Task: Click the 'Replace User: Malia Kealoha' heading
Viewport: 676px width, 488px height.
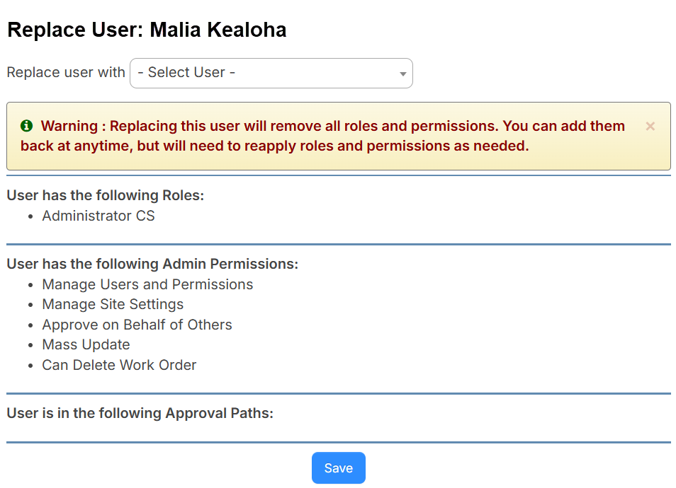Action: pos(147,29)
